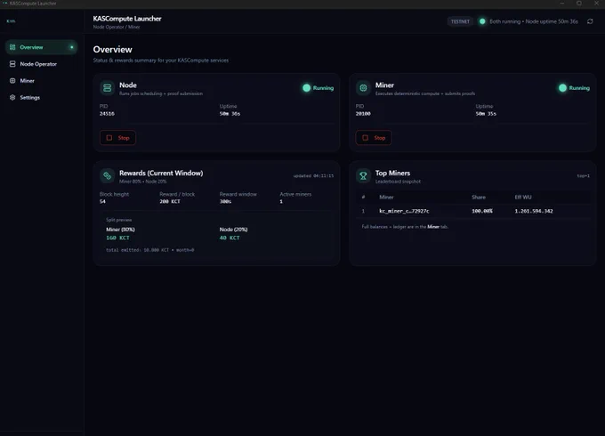Click the Miner column header in leaderboard
This screenshot has width=605, height=436.
pos(386,198)
